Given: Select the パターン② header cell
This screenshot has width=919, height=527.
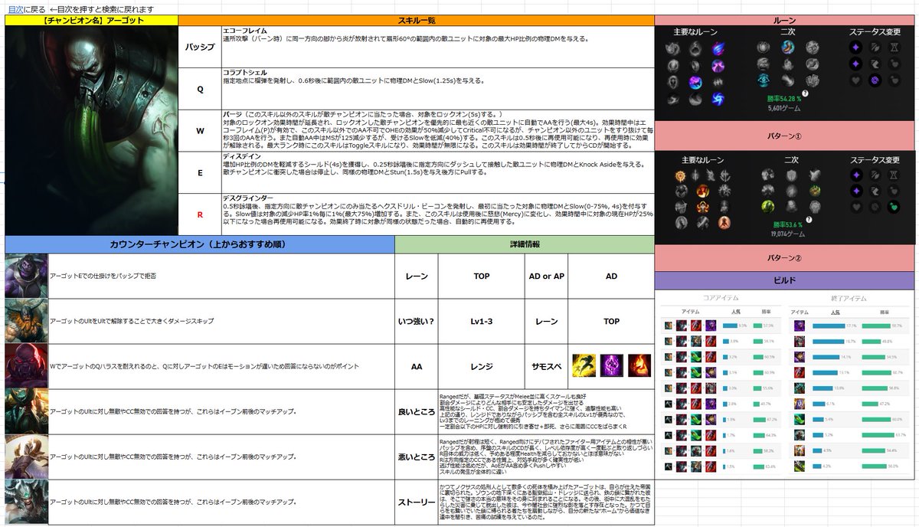Looking at the screenshot, I should click(786, 258).
